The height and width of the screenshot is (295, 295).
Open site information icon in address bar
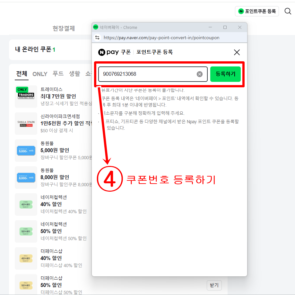[x=97, y=38]
